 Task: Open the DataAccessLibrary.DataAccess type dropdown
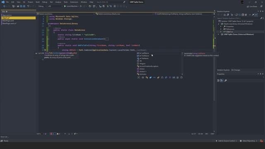[x=125, y=14]
